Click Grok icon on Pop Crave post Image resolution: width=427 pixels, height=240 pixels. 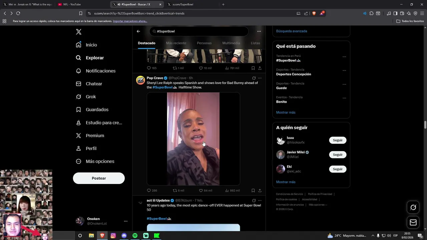[254, 78]
